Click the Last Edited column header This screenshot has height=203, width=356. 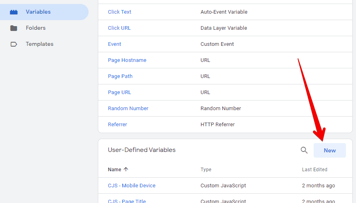tap(315, 170)
